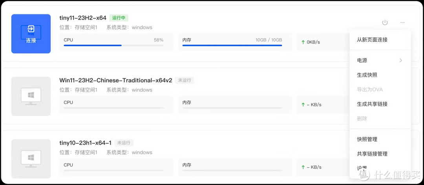Click the tiny10-23h1 内存 usage bar
Image resolution: width=424 pixels, height=185 pixels.
232,170
